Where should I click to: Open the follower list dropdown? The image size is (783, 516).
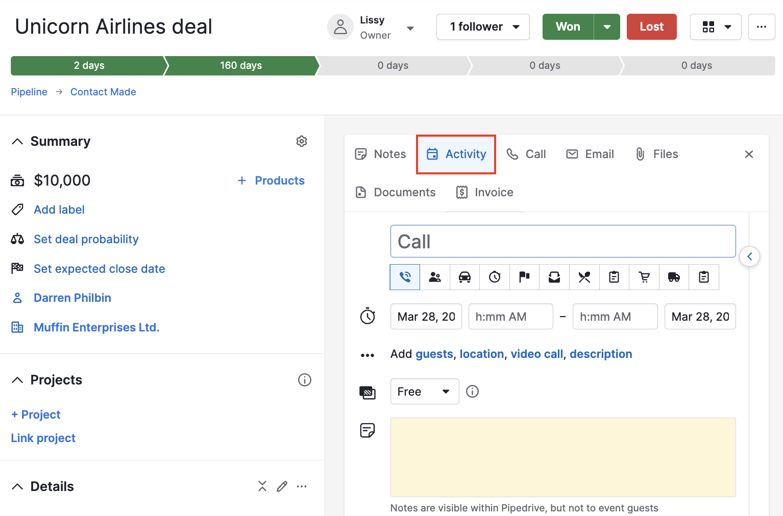click(516, 27)
